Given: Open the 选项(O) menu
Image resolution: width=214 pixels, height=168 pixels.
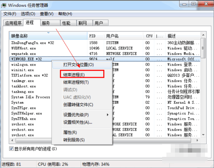Looking at the screenshot, I should click(28, 14).
